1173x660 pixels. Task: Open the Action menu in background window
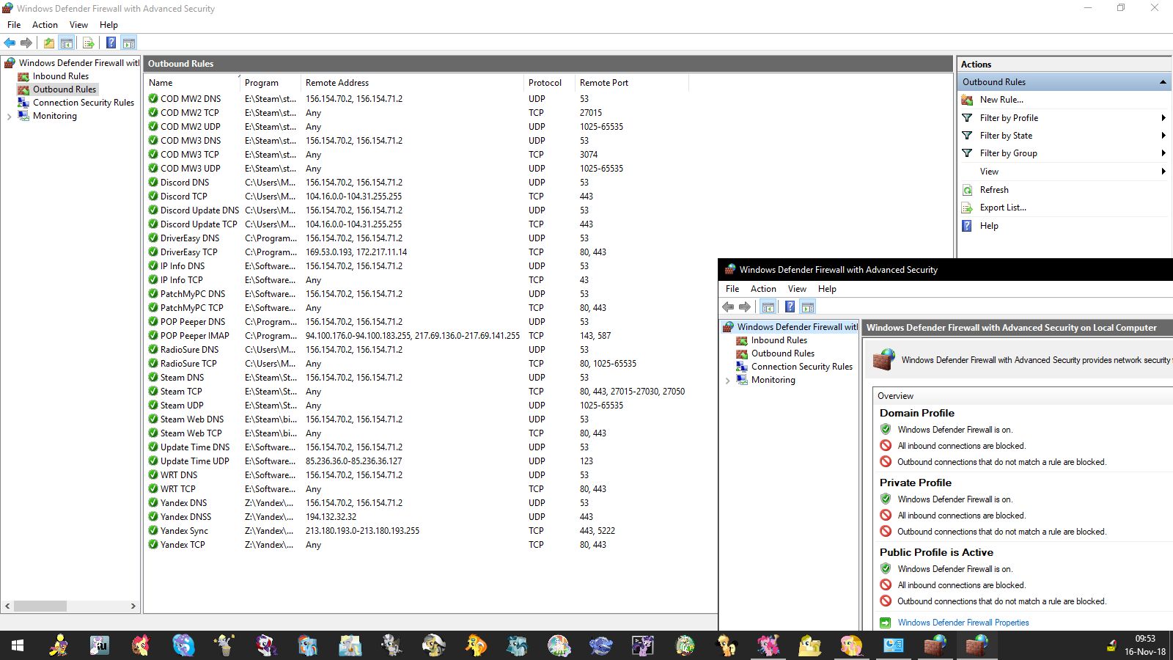click(x=45, y=25)
